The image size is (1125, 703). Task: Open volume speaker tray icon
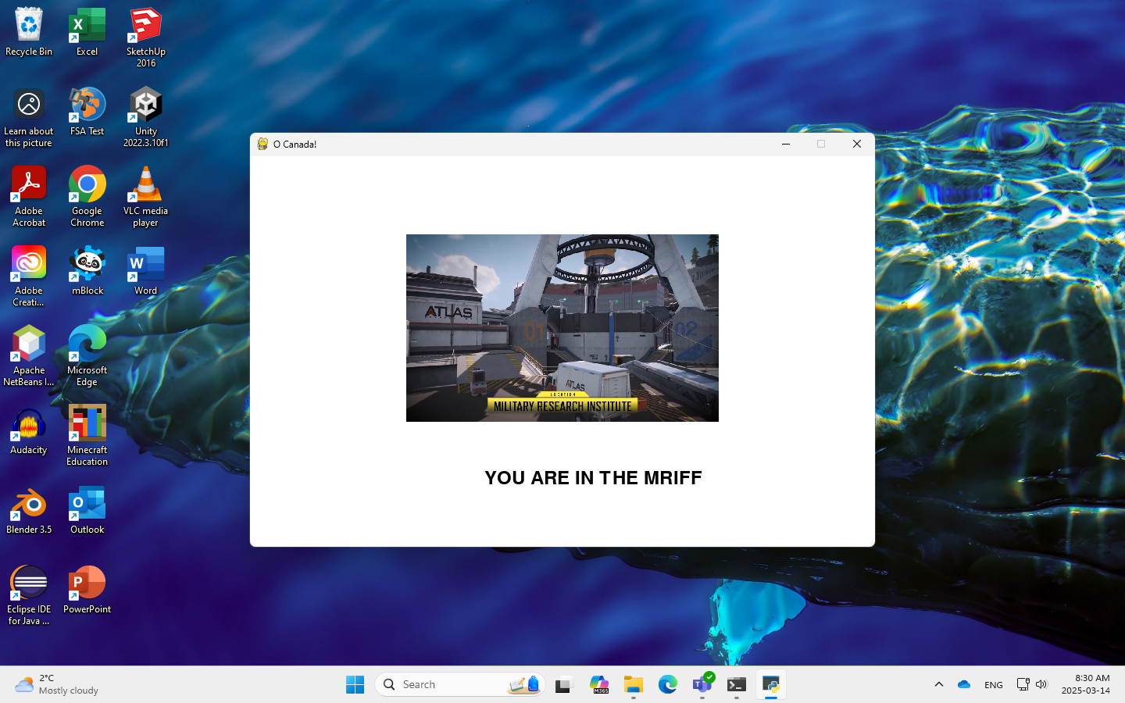click(1041, 684)
